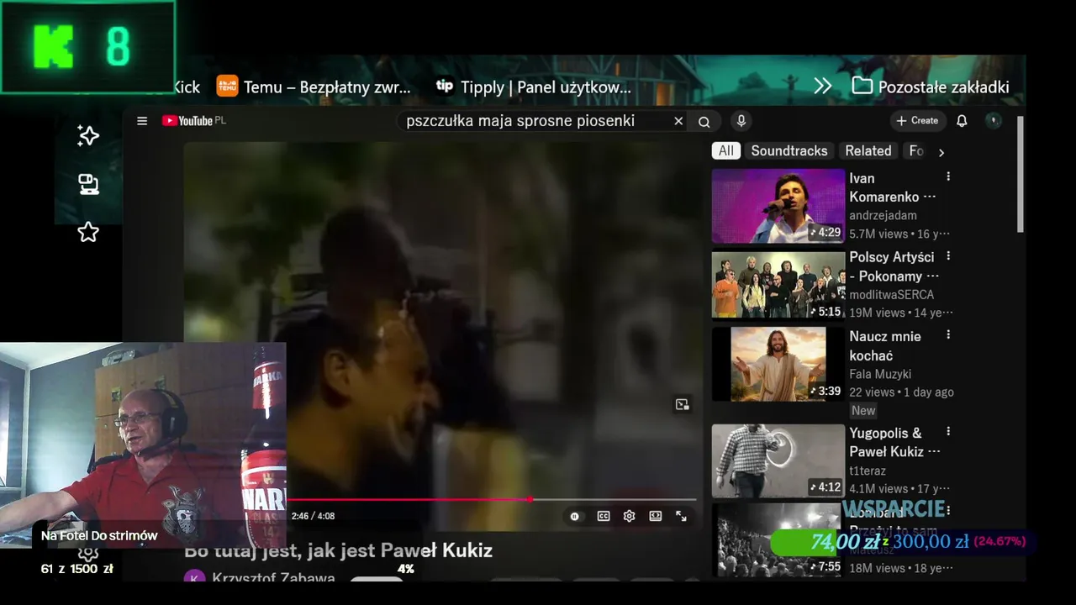The image size is (1076, 605).
Task: Open options for Ivan Komarenko video
Action: pyautogui.click(x=948, y=177)
